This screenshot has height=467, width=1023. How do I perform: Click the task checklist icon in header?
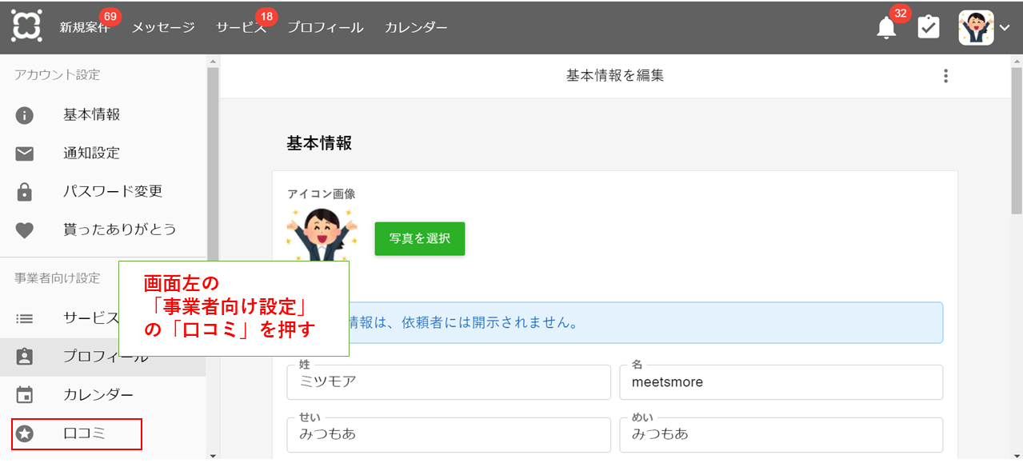coord(929,28)
